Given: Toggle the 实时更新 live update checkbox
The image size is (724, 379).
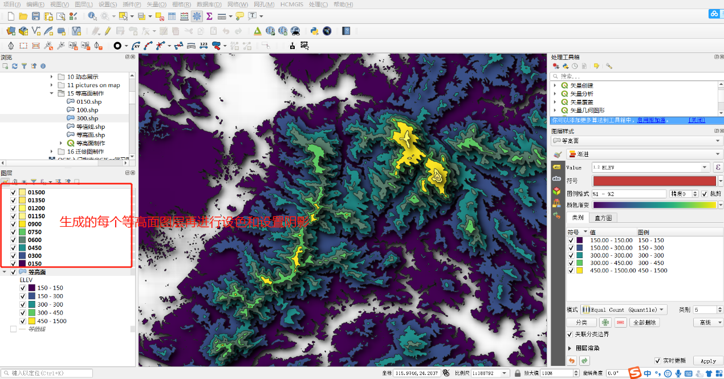Looking at the screenshot, I should tap(658, 361).
